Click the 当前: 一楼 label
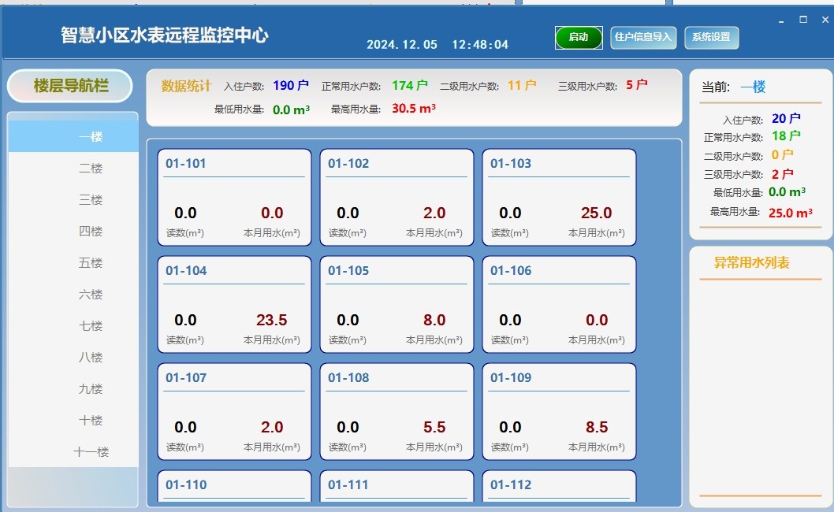 click(x=733, y=87)
